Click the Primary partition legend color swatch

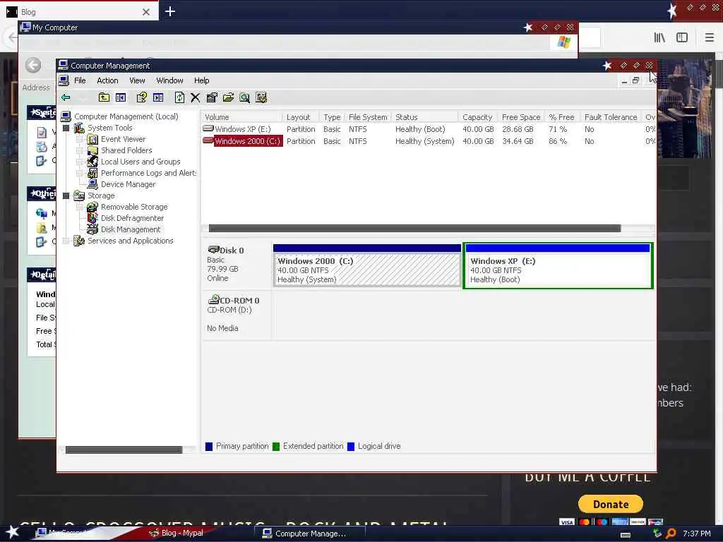(209, 447)
